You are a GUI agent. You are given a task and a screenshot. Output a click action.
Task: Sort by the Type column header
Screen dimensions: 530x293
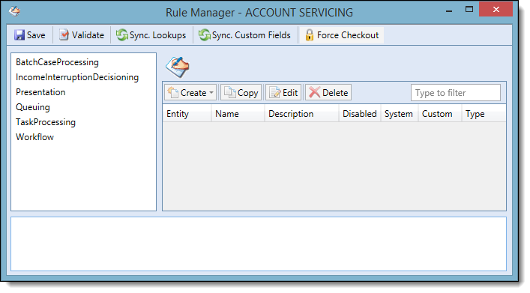tap(484, 114)
